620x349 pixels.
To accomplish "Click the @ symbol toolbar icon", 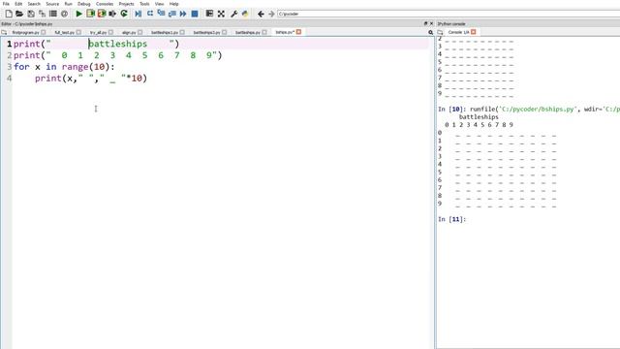I will (64, 14).
